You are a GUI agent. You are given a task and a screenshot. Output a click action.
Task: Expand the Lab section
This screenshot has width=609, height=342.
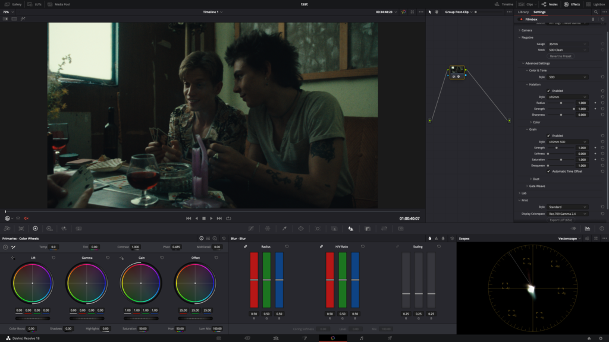click(x=522, y=193)
